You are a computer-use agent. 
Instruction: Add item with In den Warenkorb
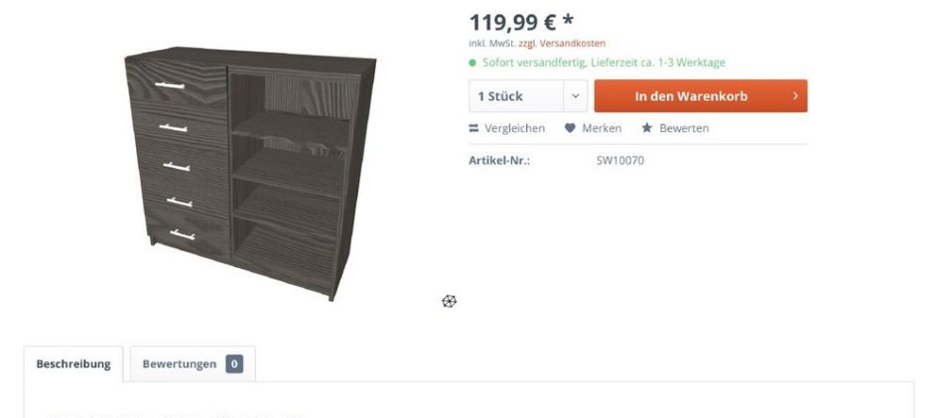click(701, 95)
